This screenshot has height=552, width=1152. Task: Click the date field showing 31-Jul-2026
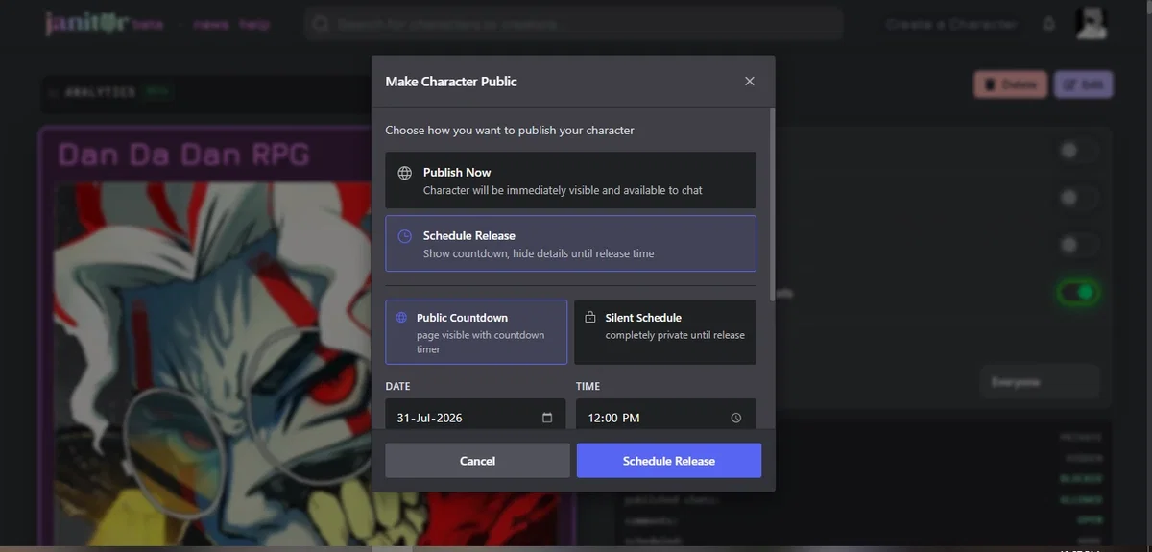click(476, 415)
